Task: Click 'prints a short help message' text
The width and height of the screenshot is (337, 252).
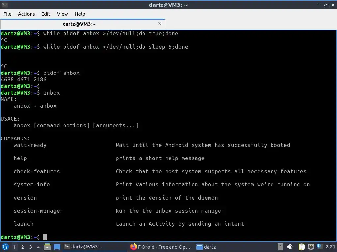Action: (160, 158)
